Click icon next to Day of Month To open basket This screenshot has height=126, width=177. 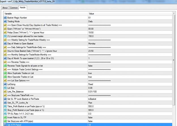pyautogui.click(x=5, y=58)
